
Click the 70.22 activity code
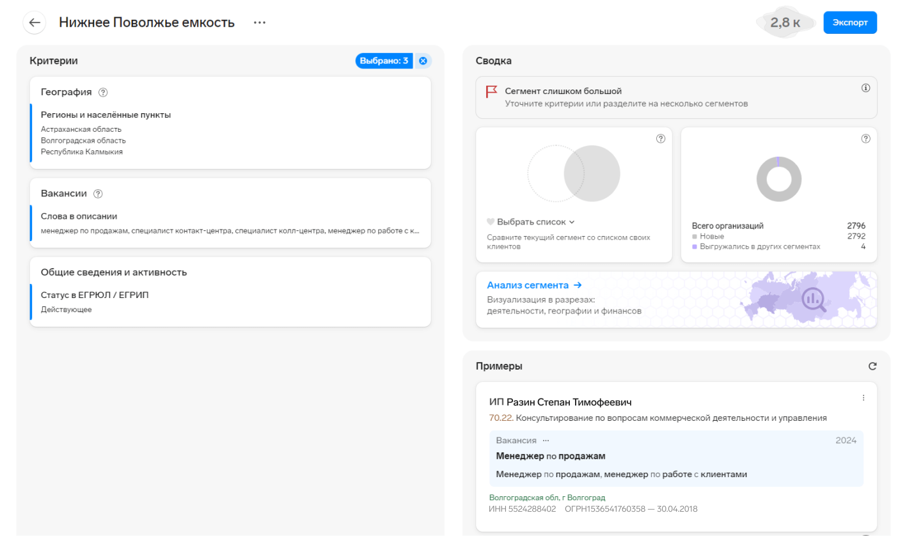pyautogui.click(x=501, y=418)
